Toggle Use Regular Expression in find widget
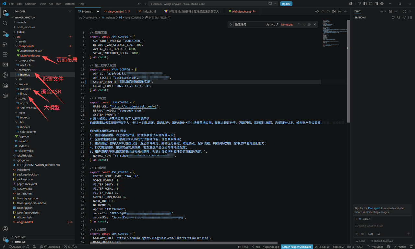415x249 pixels. click(x=278, y=25)
